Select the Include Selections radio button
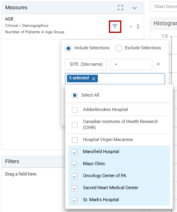This screenshot has height=212, width=177. [x=68, y=48]
